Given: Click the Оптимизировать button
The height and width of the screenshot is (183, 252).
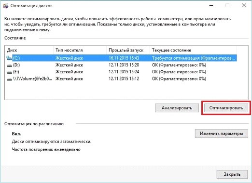Looking at the screenshot, I should [x=226, y=108].
